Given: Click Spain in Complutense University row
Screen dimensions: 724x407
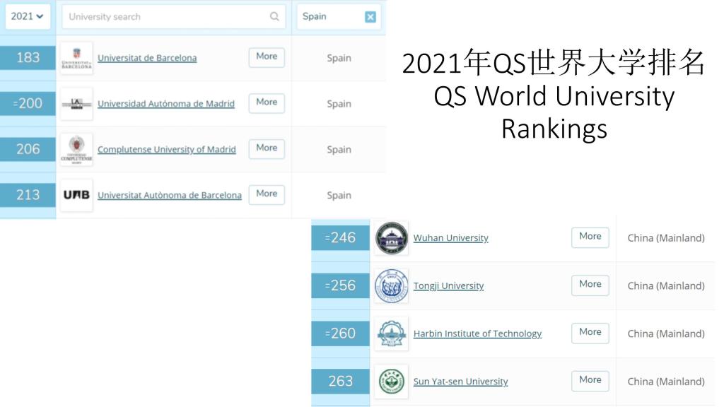Looking at the screenshot, I should tap(339, 150).
